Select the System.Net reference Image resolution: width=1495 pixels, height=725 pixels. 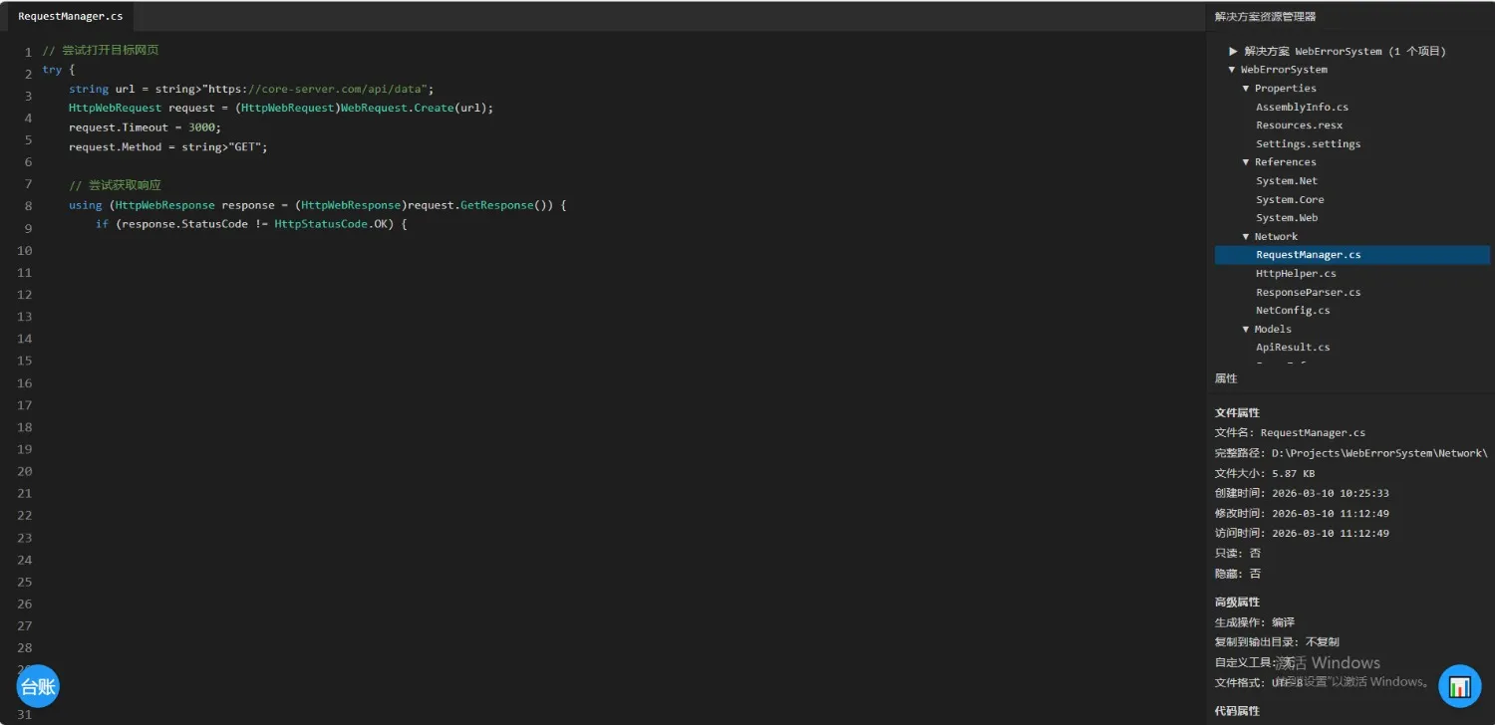click(x=1286, y=181)
